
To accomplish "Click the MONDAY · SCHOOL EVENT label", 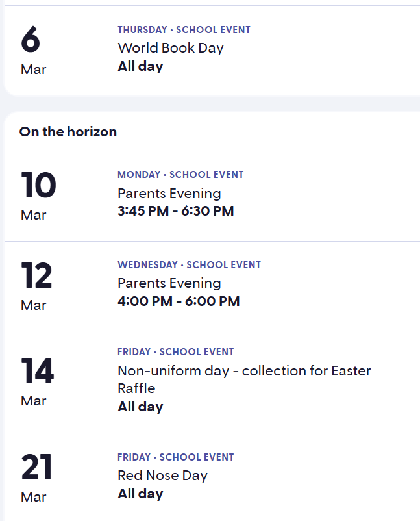I will [x=180, y=175].
